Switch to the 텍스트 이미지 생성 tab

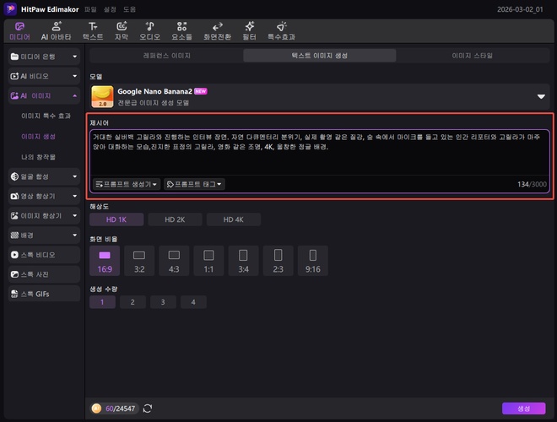point(320,56)
